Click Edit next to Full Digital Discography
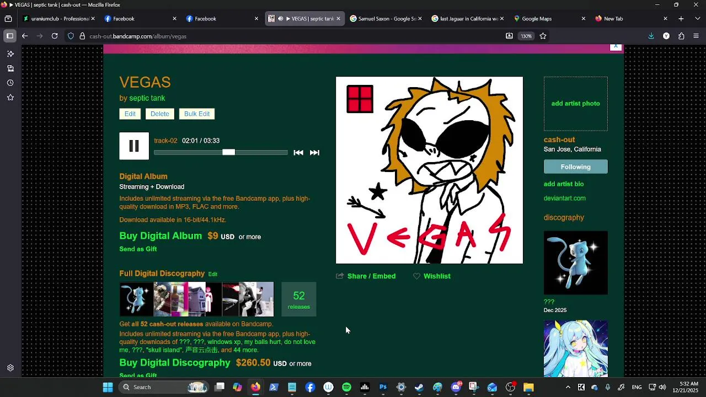 tap(212, 274)
